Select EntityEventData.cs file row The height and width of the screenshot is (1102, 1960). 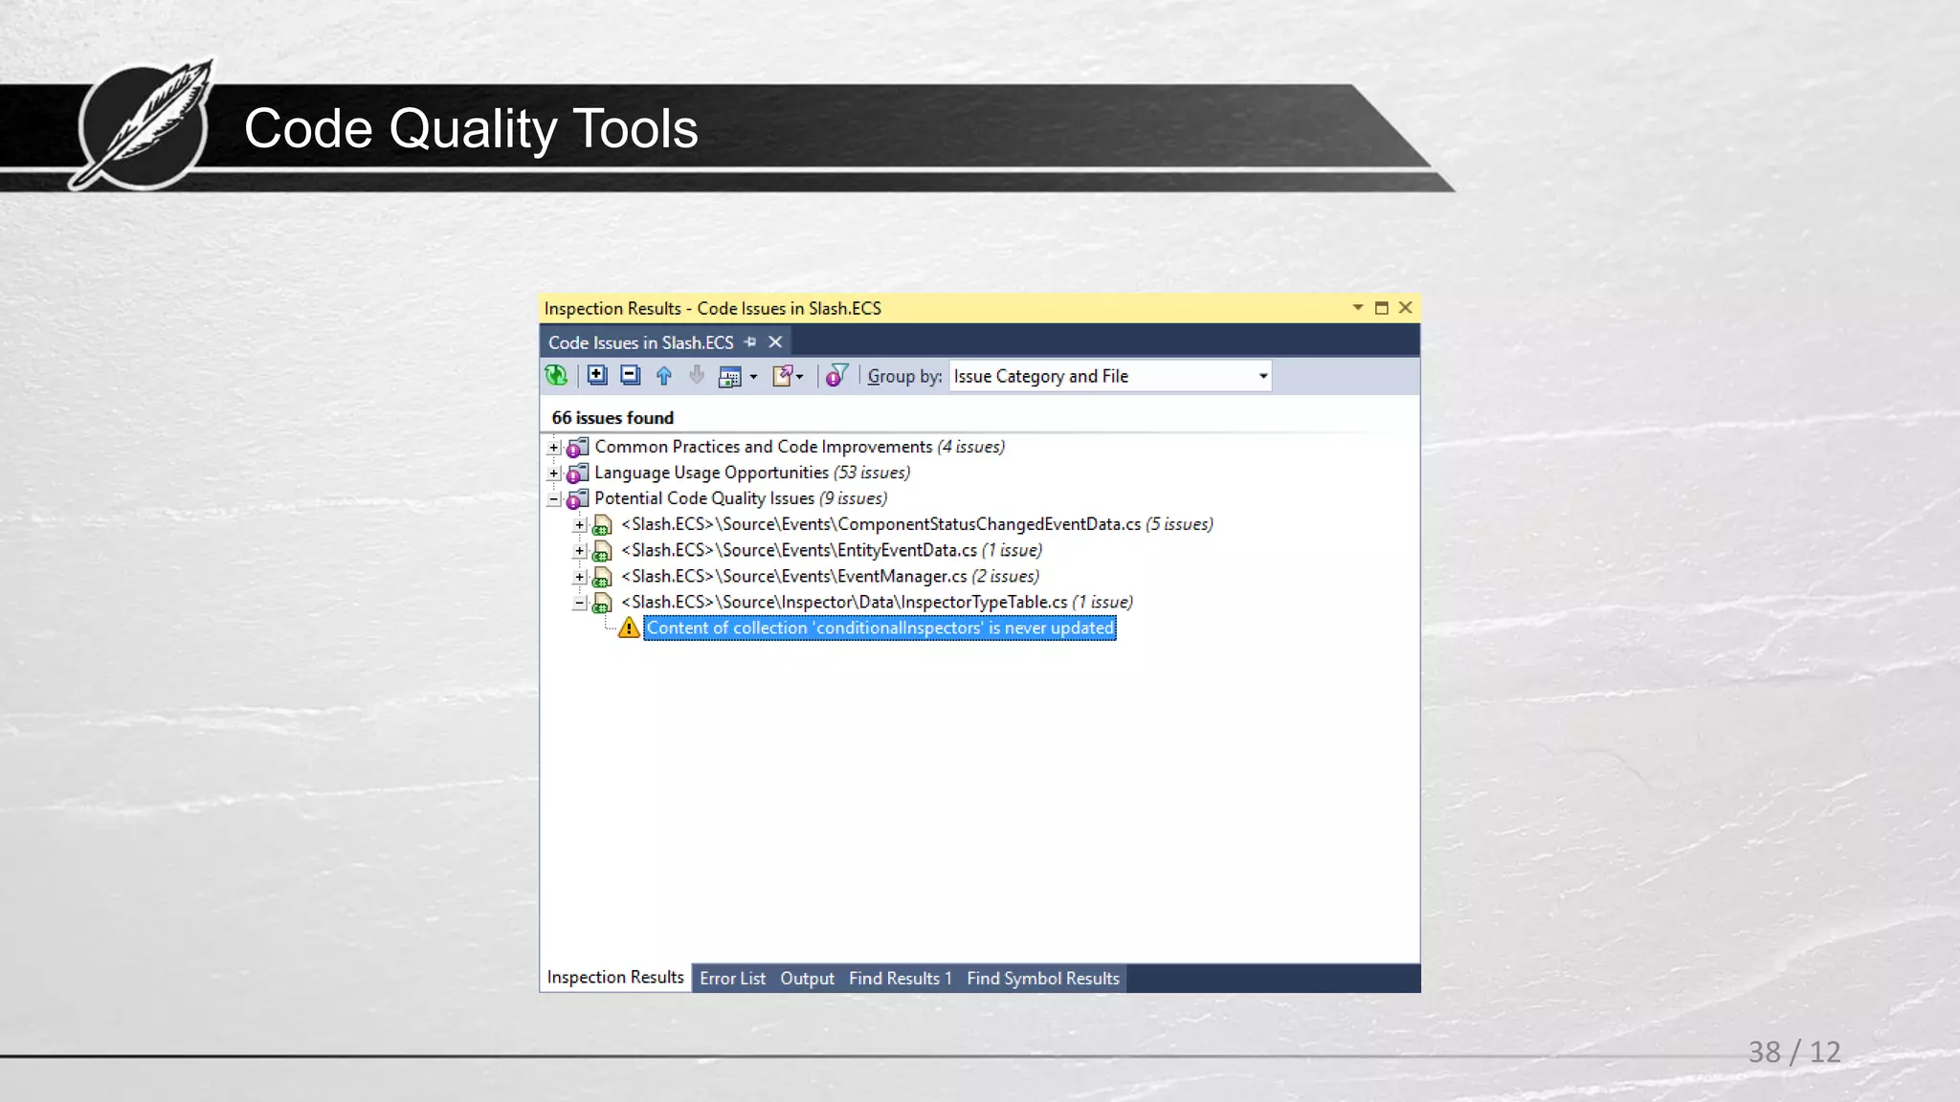point(832,550)
